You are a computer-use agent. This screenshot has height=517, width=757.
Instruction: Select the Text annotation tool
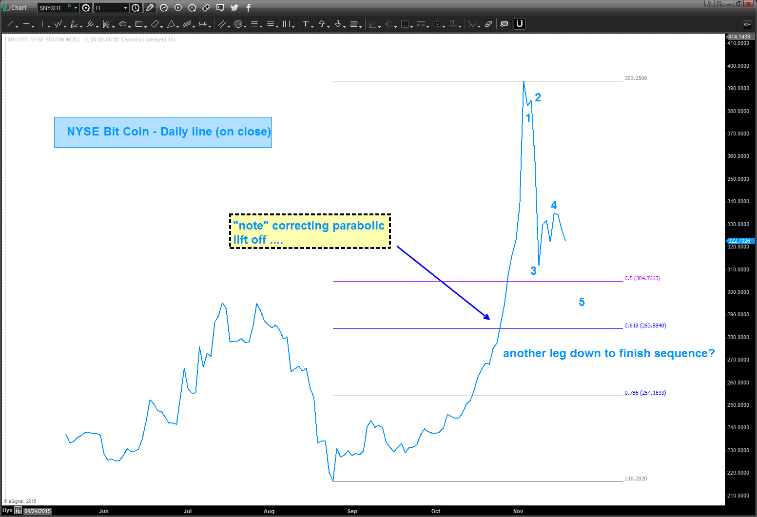pos(307,23)
